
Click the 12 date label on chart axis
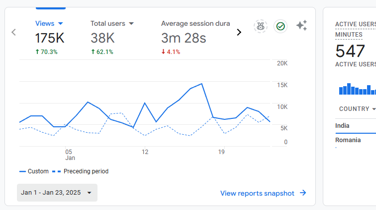click(145, 152)
